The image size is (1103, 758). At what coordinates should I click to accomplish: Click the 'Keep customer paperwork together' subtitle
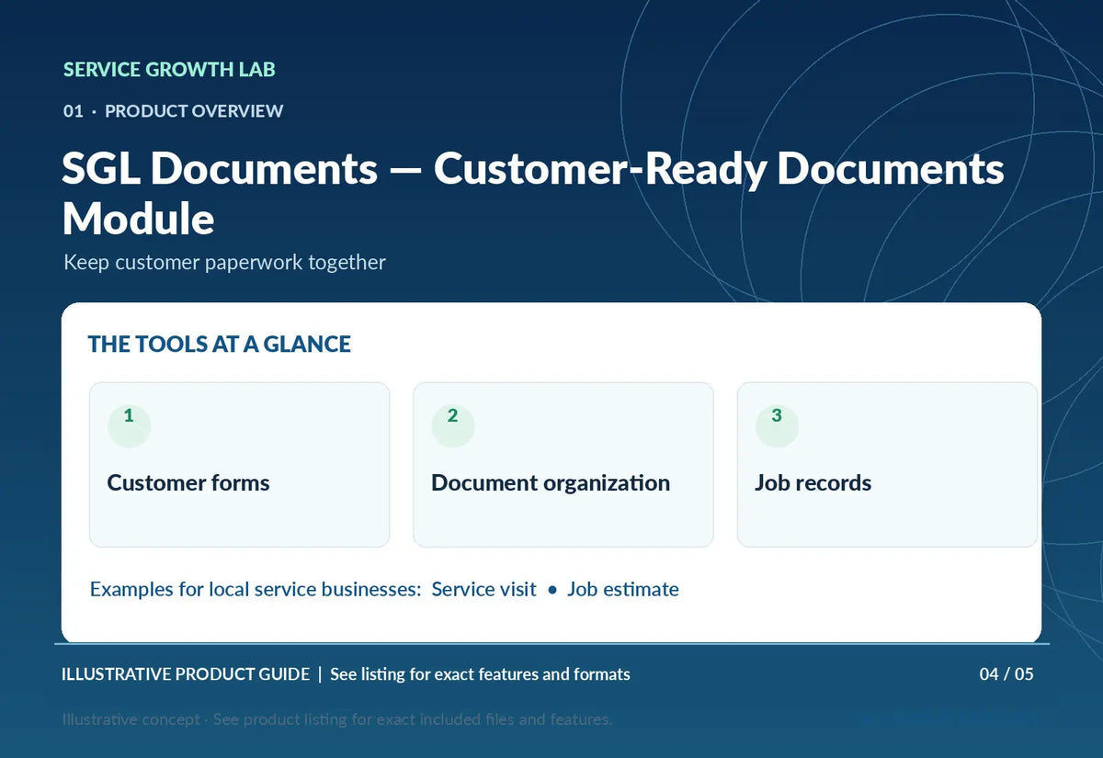(x=225, y=263)
